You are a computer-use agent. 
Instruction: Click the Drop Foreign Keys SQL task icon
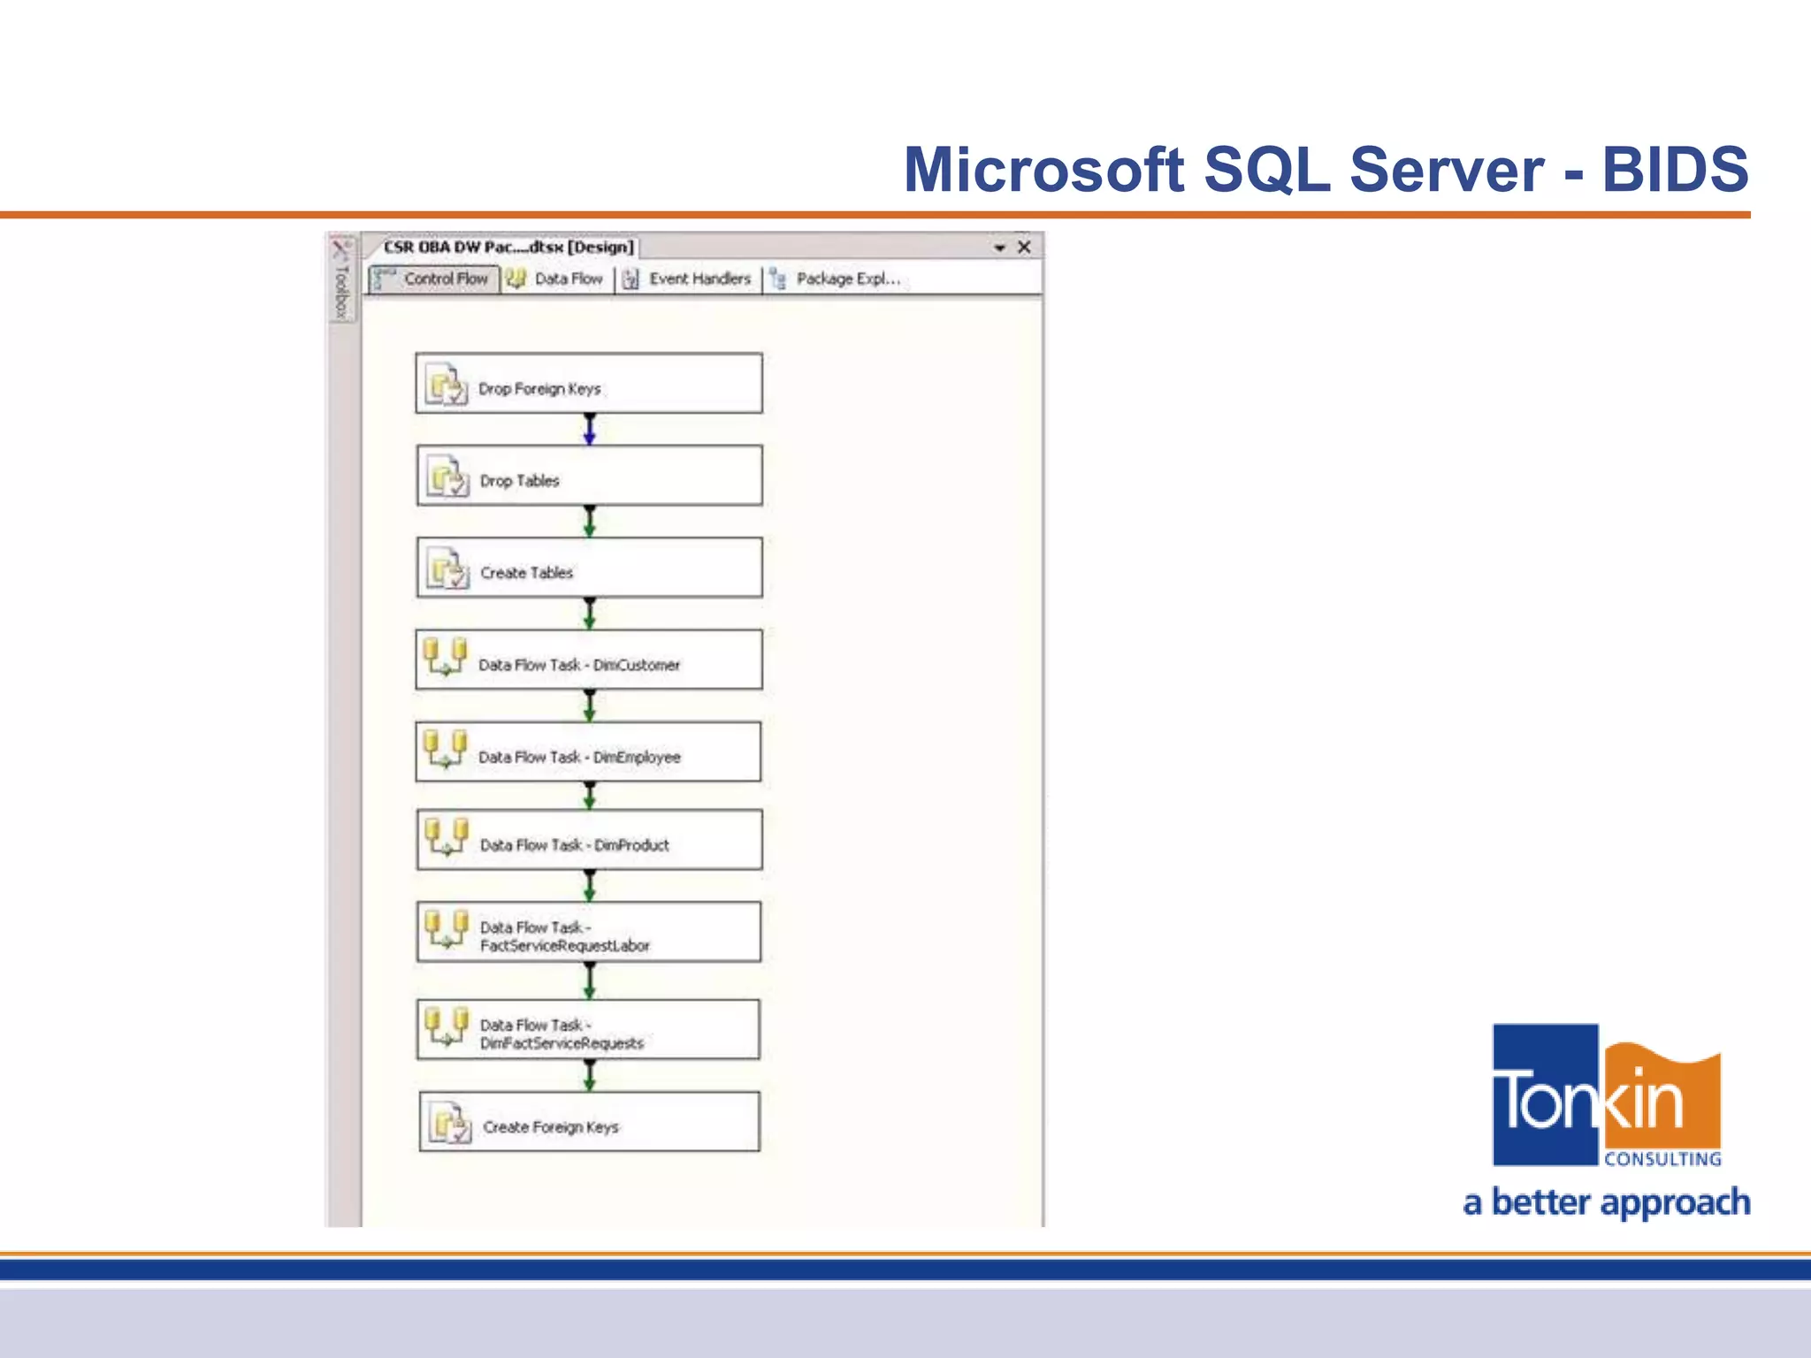(x=447, y=384)
